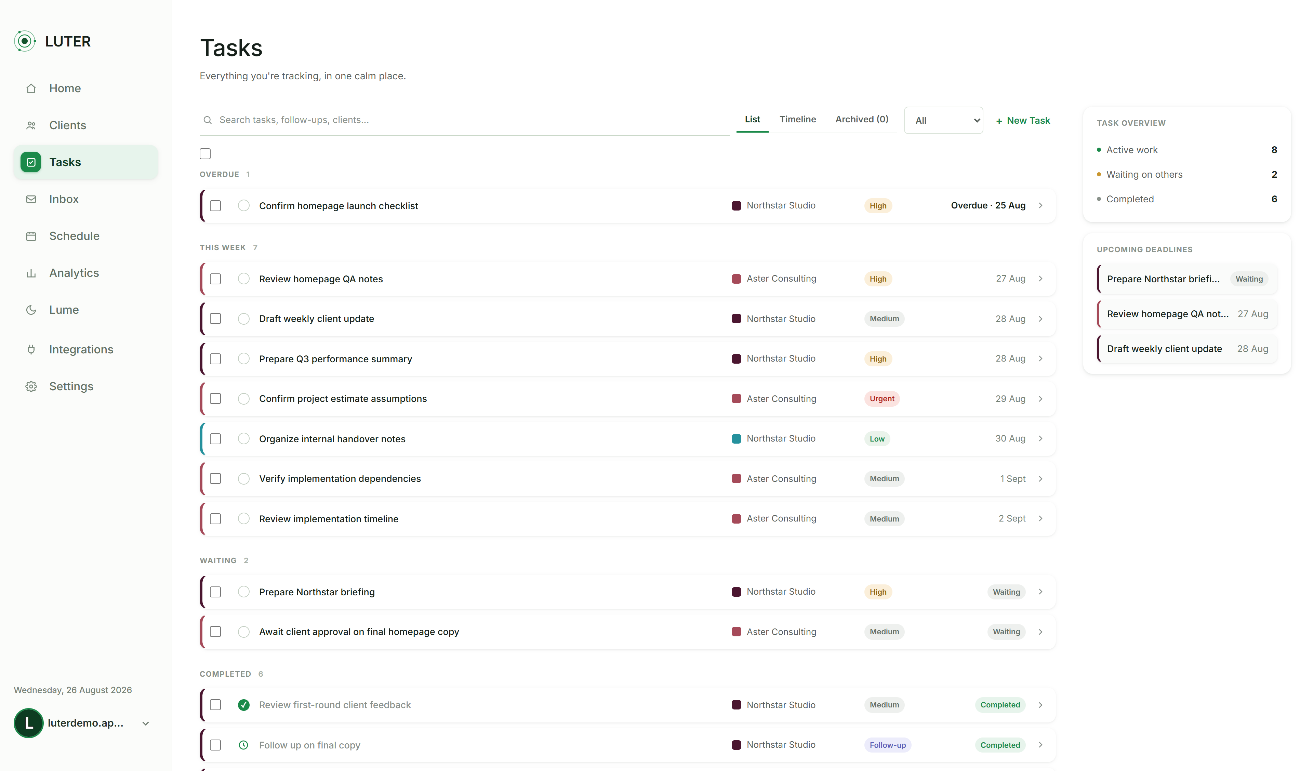
Task: Mark Review homepage QA notes complete via circle
Action: pyautogui.click(x=243, y=279)
